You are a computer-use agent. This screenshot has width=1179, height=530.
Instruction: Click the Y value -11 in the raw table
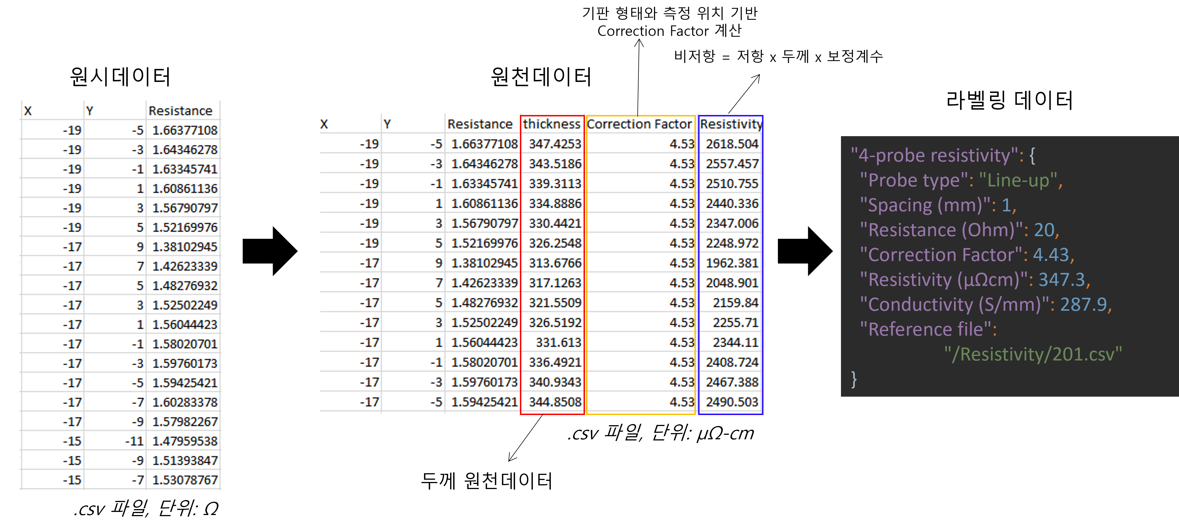[134, 441]
